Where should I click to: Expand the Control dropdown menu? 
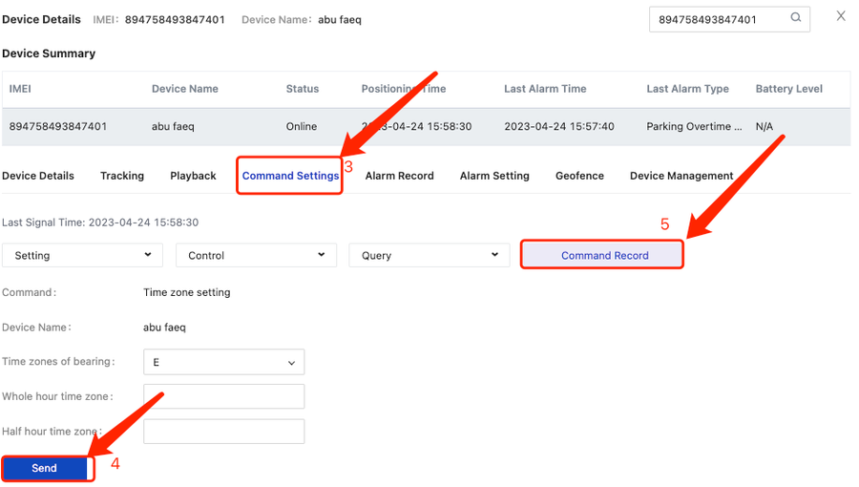(256, 255)
